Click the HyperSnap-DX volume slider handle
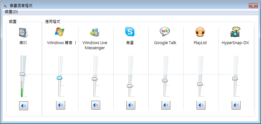The image size is (261, 124). pos(235,79)
